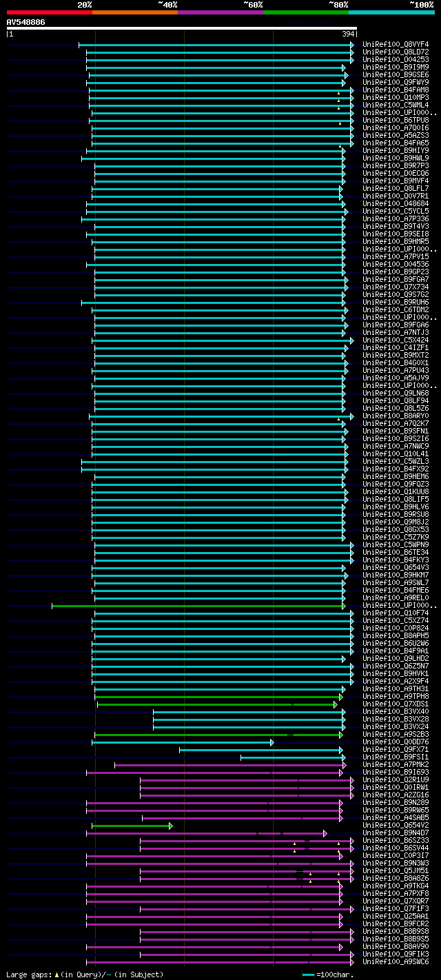441x980 pixels.
Task: Select the UniRef100_C0P3I7 label
Action: (x=396, y=855)
